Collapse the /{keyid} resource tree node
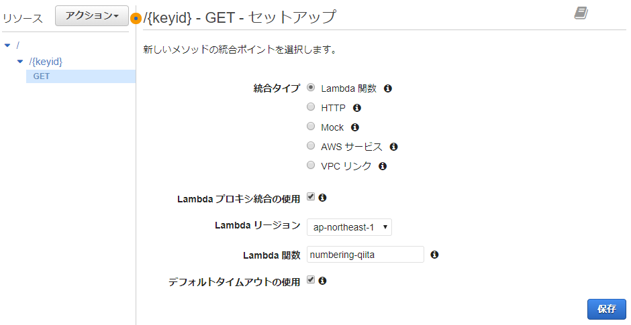The image size is (631, 325). 19,62
